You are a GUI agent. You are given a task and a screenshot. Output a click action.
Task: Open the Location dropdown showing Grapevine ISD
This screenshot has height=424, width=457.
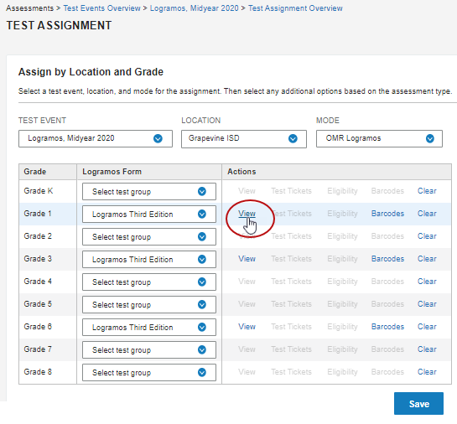pos(244,139)
